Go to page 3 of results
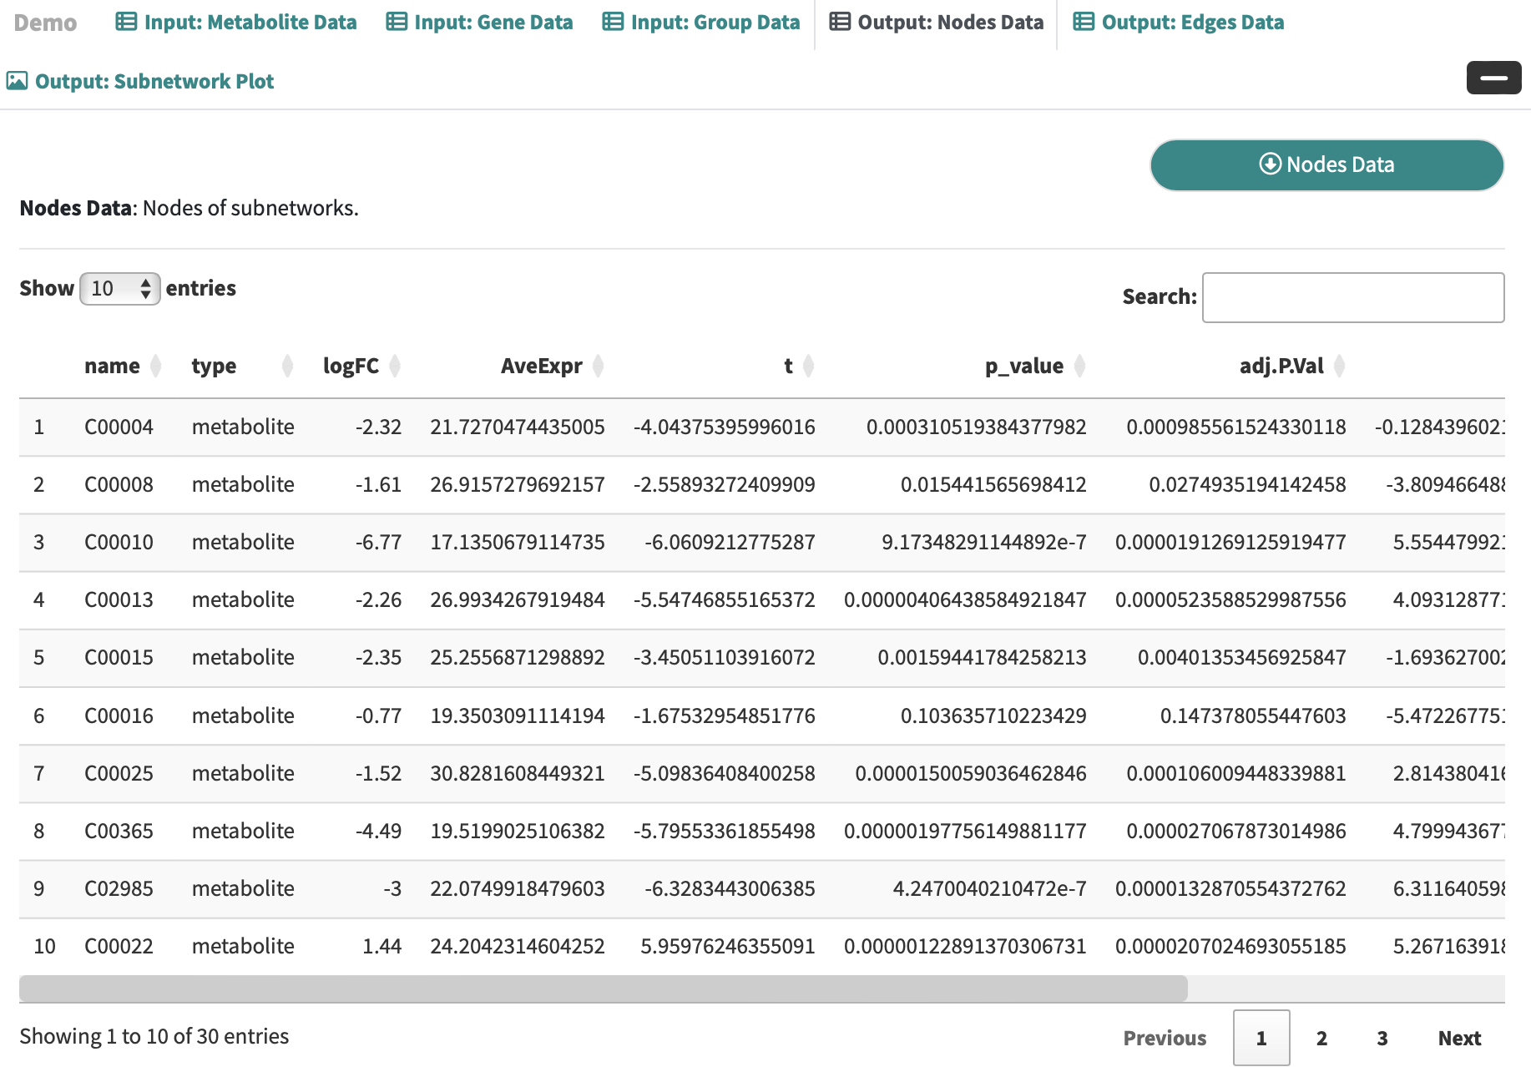Viewport: 1531px width, 1067px height. tap(1382, 1038)
